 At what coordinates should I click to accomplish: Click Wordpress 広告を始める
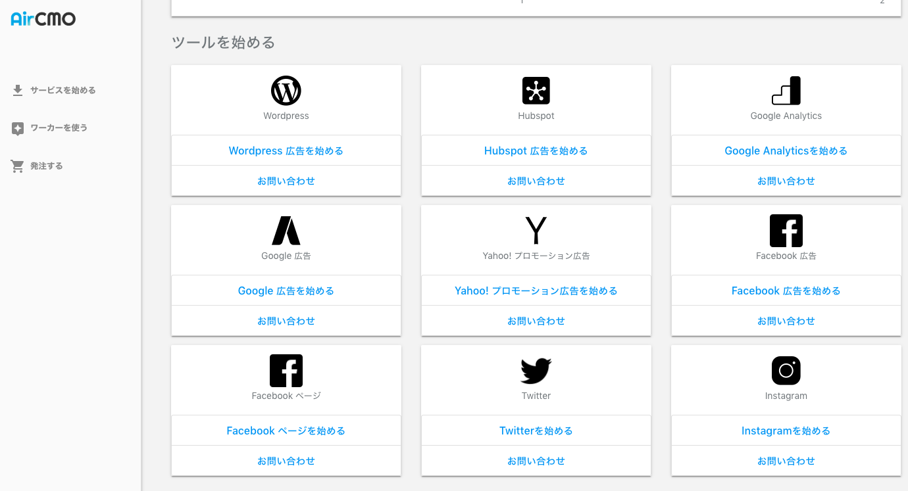[x=286, y=151]
